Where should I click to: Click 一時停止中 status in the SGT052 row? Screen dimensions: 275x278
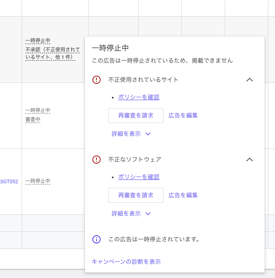[x=38, y=181]
